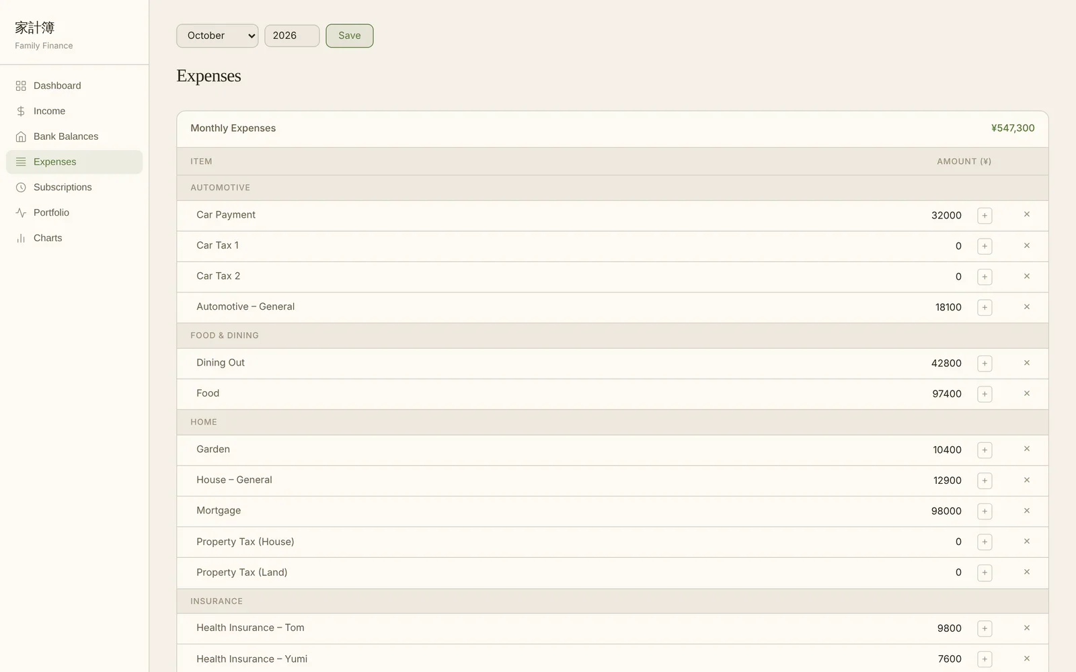Delete the Dining Out row
The width and height of the screenshot is (1076, 672).
pos(1027,363)
